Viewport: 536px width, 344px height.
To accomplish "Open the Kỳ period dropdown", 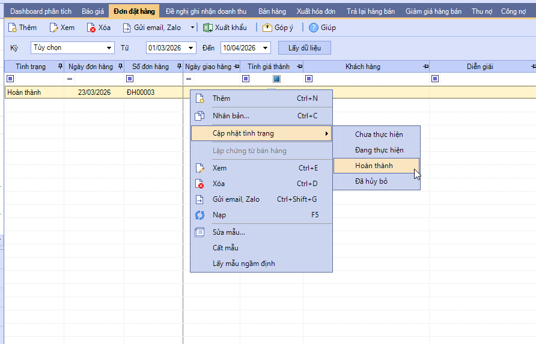I will (x=109, y=48).
